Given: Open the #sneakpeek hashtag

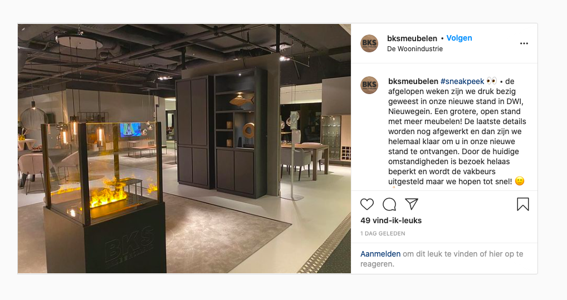Looking at the screenshot, I should click(x=462, y=81).
